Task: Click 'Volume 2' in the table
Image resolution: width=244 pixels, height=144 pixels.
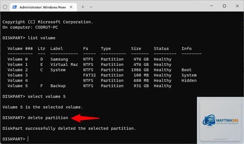Action: [18, 70]
